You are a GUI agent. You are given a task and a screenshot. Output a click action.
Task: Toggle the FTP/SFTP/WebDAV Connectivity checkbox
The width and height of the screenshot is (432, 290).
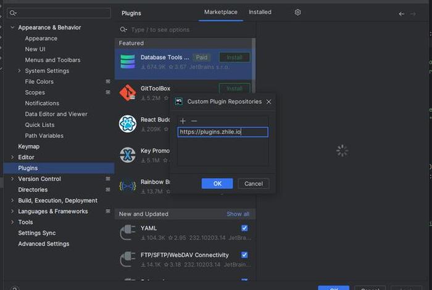click(244, 255)
